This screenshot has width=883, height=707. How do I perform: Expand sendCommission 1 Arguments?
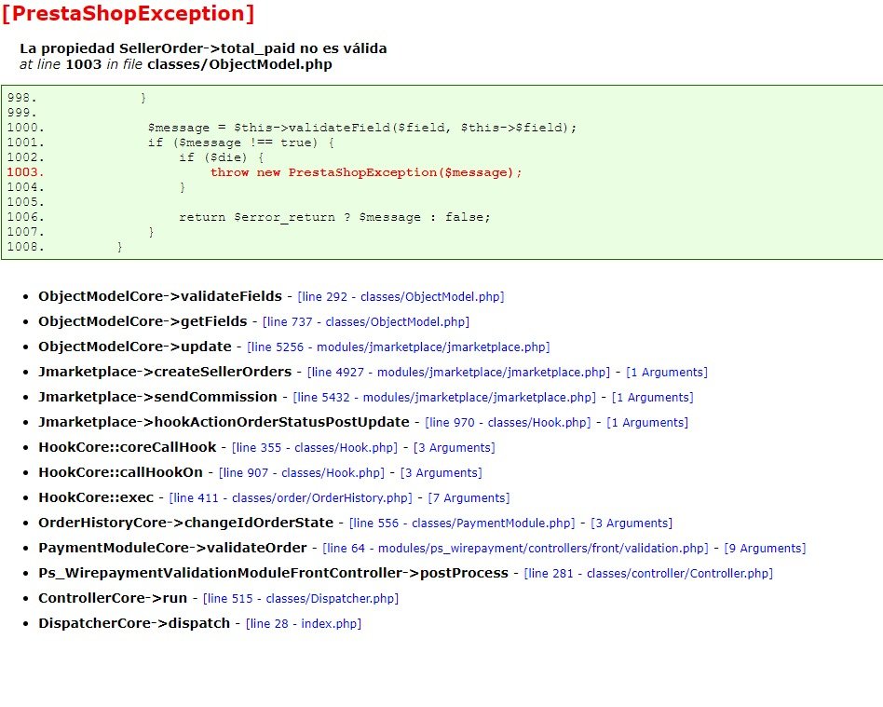tap(652, 397)
